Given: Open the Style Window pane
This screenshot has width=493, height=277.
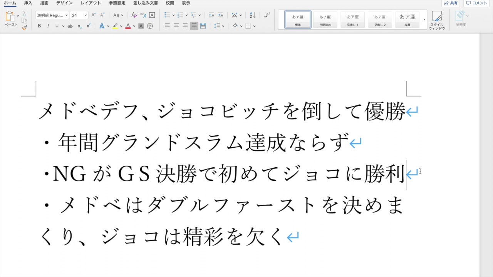Looking at the screenshot, I should (437, 20).
